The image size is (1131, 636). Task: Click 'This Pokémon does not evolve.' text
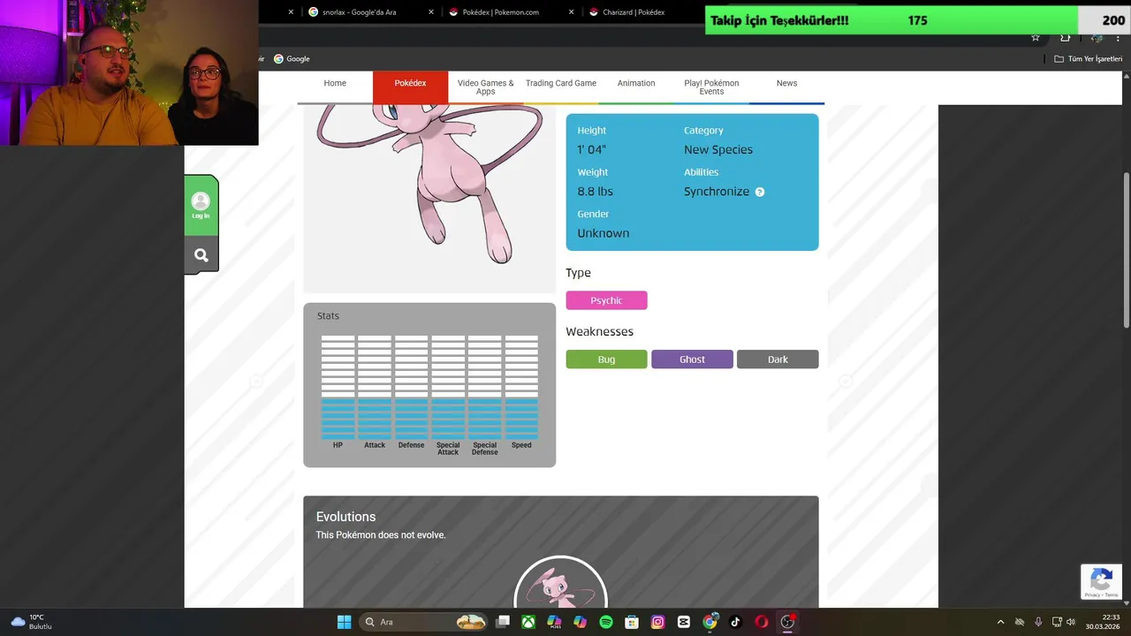(381, 535)
